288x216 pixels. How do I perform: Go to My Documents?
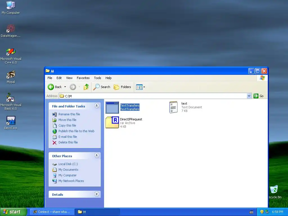[x=68, y=170]
